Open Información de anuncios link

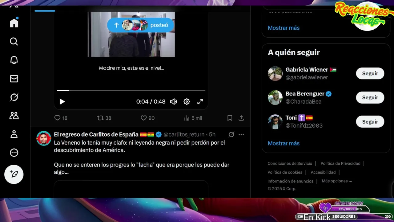click(290, 181)
